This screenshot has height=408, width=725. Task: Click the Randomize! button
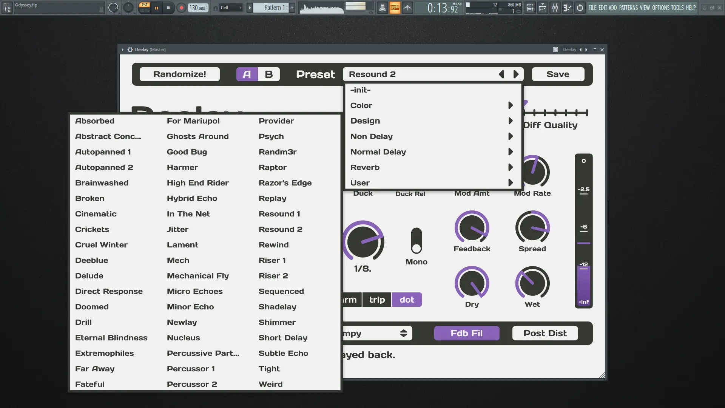click(179, 74)
